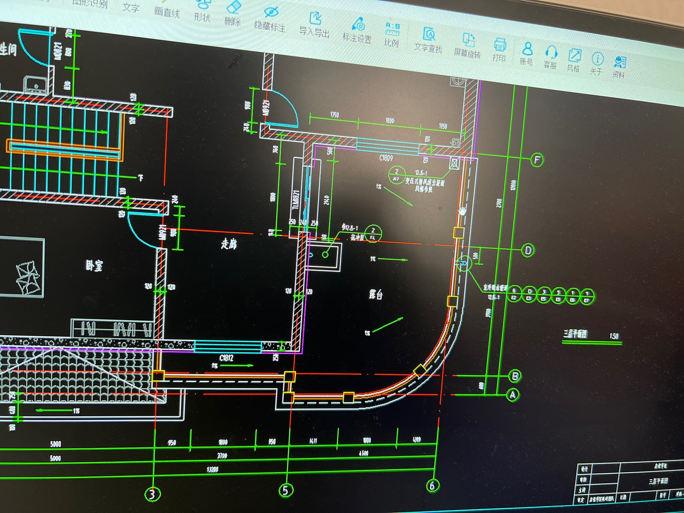Image resolution: width=684 pixels, height=513 pixels.
Task: Click the 形状 label in the toolbar
Action: [x=202, y=17]
